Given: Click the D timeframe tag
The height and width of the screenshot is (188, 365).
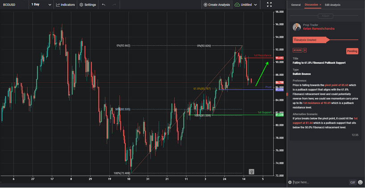Looking at the screenshot, I should [305, 50].
